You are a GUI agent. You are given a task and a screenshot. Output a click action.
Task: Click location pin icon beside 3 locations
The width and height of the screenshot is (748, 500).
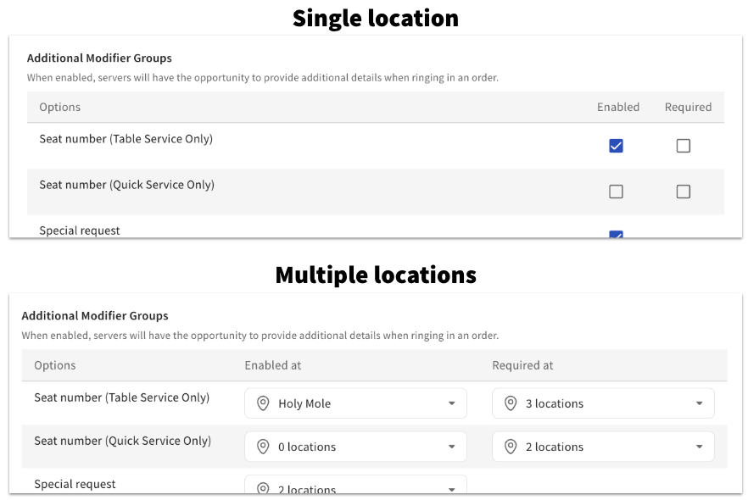(511, 403)
